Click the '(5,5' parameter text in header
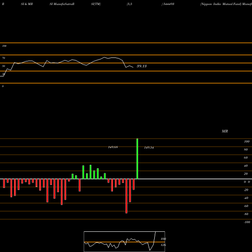252x252 pixels. tap(130, 4)
